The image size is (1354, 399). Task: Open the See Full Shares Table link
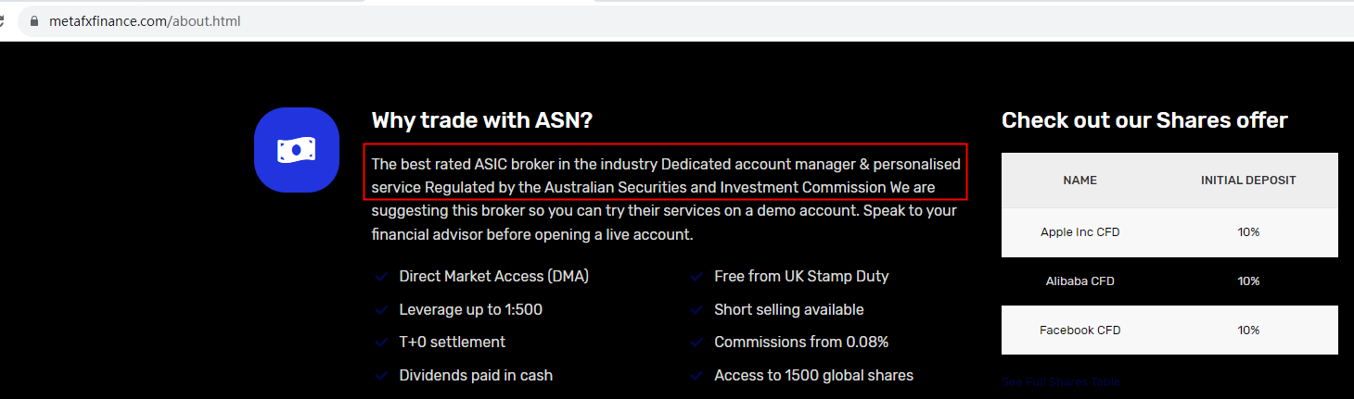(x=1060, y=382)
